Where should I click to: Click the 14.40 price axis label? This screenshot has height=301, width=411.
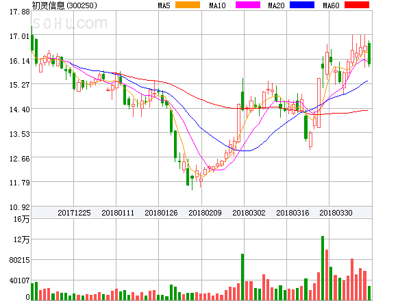click(x=20, y=109)
